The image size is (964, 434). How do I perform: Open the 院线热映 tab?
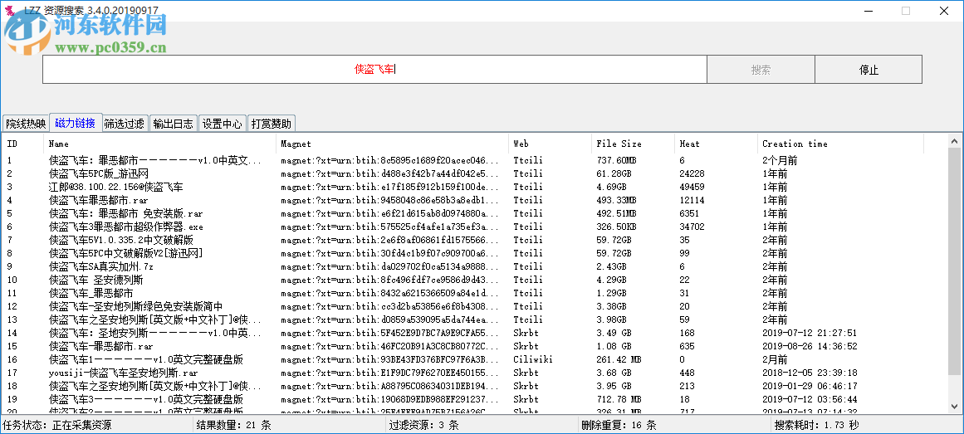pos(26,124)
